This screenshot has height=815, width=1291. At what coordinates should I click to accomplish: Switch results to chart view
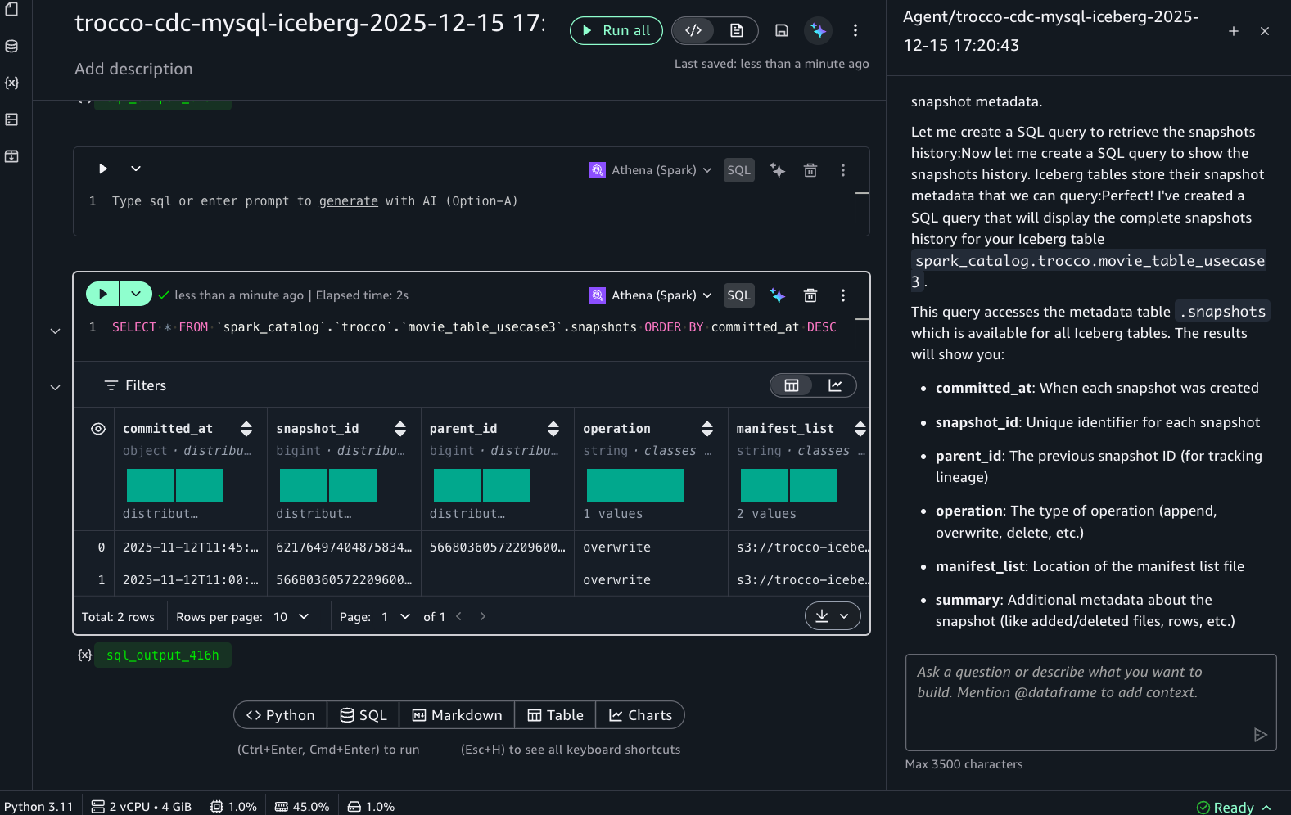coord(835,385)
